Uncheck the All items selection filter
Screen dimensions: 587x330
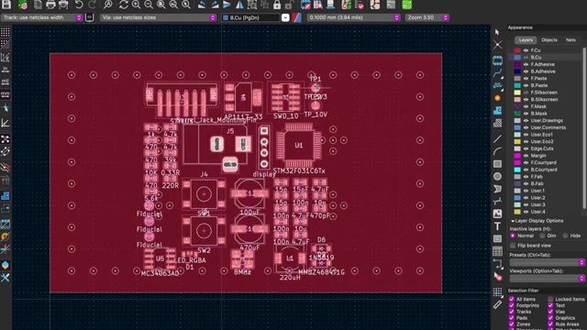(512, 299)
